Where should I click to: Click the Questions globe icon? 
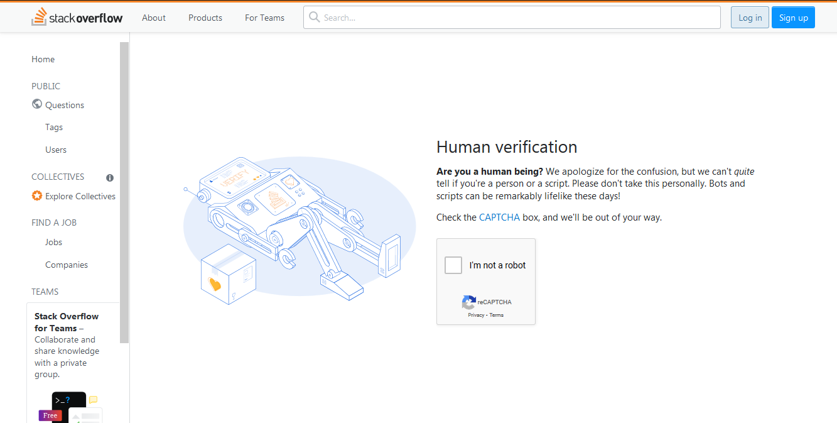(37, 104)
